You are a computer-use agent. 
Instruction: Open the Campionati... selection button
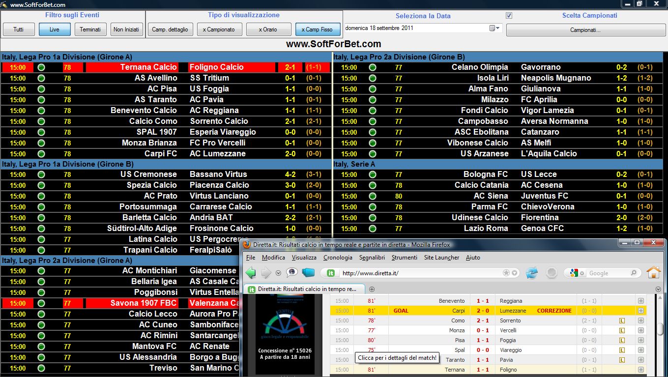(x=586, y=30)
